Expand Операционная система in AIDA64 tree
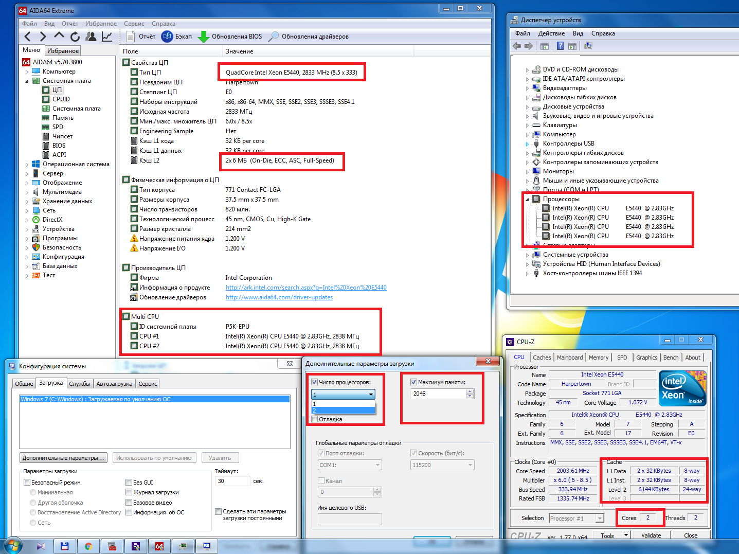The height and width of the screenshot is (554, 739). [27, 165]
